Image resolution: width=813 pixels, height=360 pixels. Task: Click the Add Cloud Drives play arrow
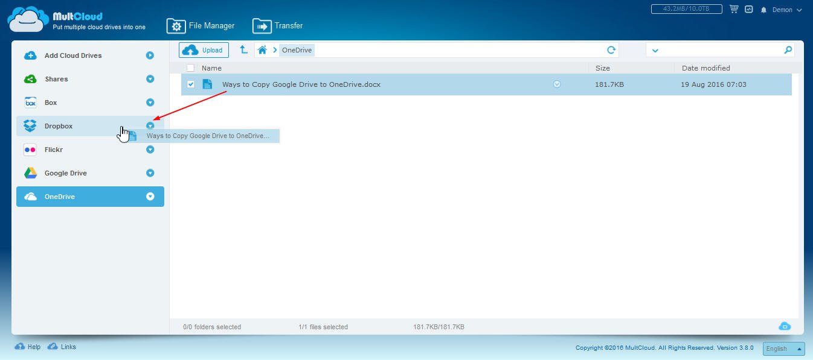(x=150, y=55)
